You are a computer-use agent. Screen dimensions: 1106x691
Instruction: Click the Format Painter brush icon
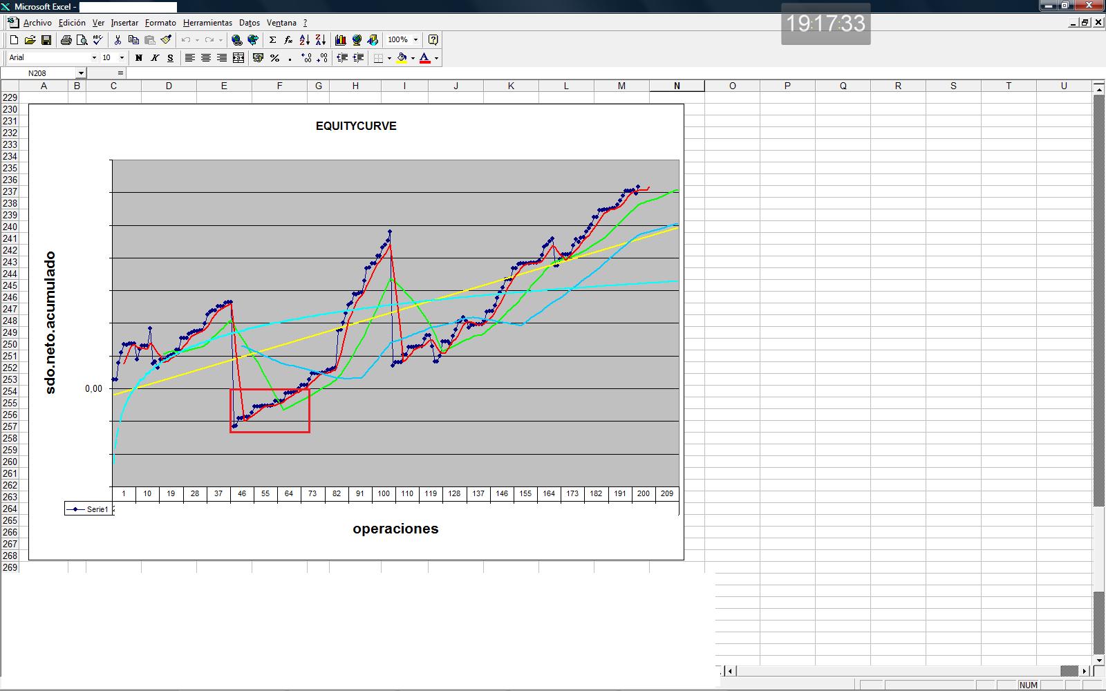(166, 40)
